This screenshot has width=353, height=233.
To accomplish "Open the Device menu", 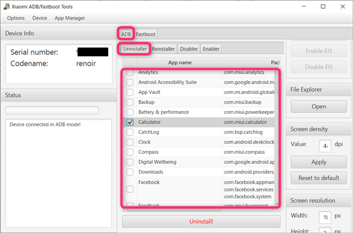I will pos(39,18).
